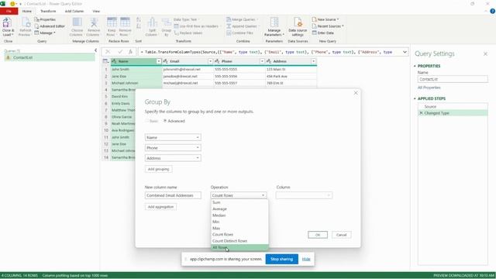Click the formula bar cancel X icon
This screenshot has height=279, width=496.
pyautogui.click(x=108, y=52)
